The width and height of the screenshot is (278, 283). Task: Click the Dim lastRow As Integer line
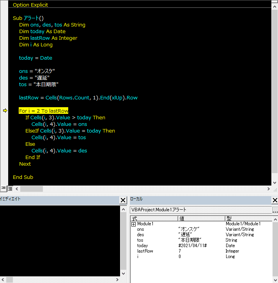48,38
